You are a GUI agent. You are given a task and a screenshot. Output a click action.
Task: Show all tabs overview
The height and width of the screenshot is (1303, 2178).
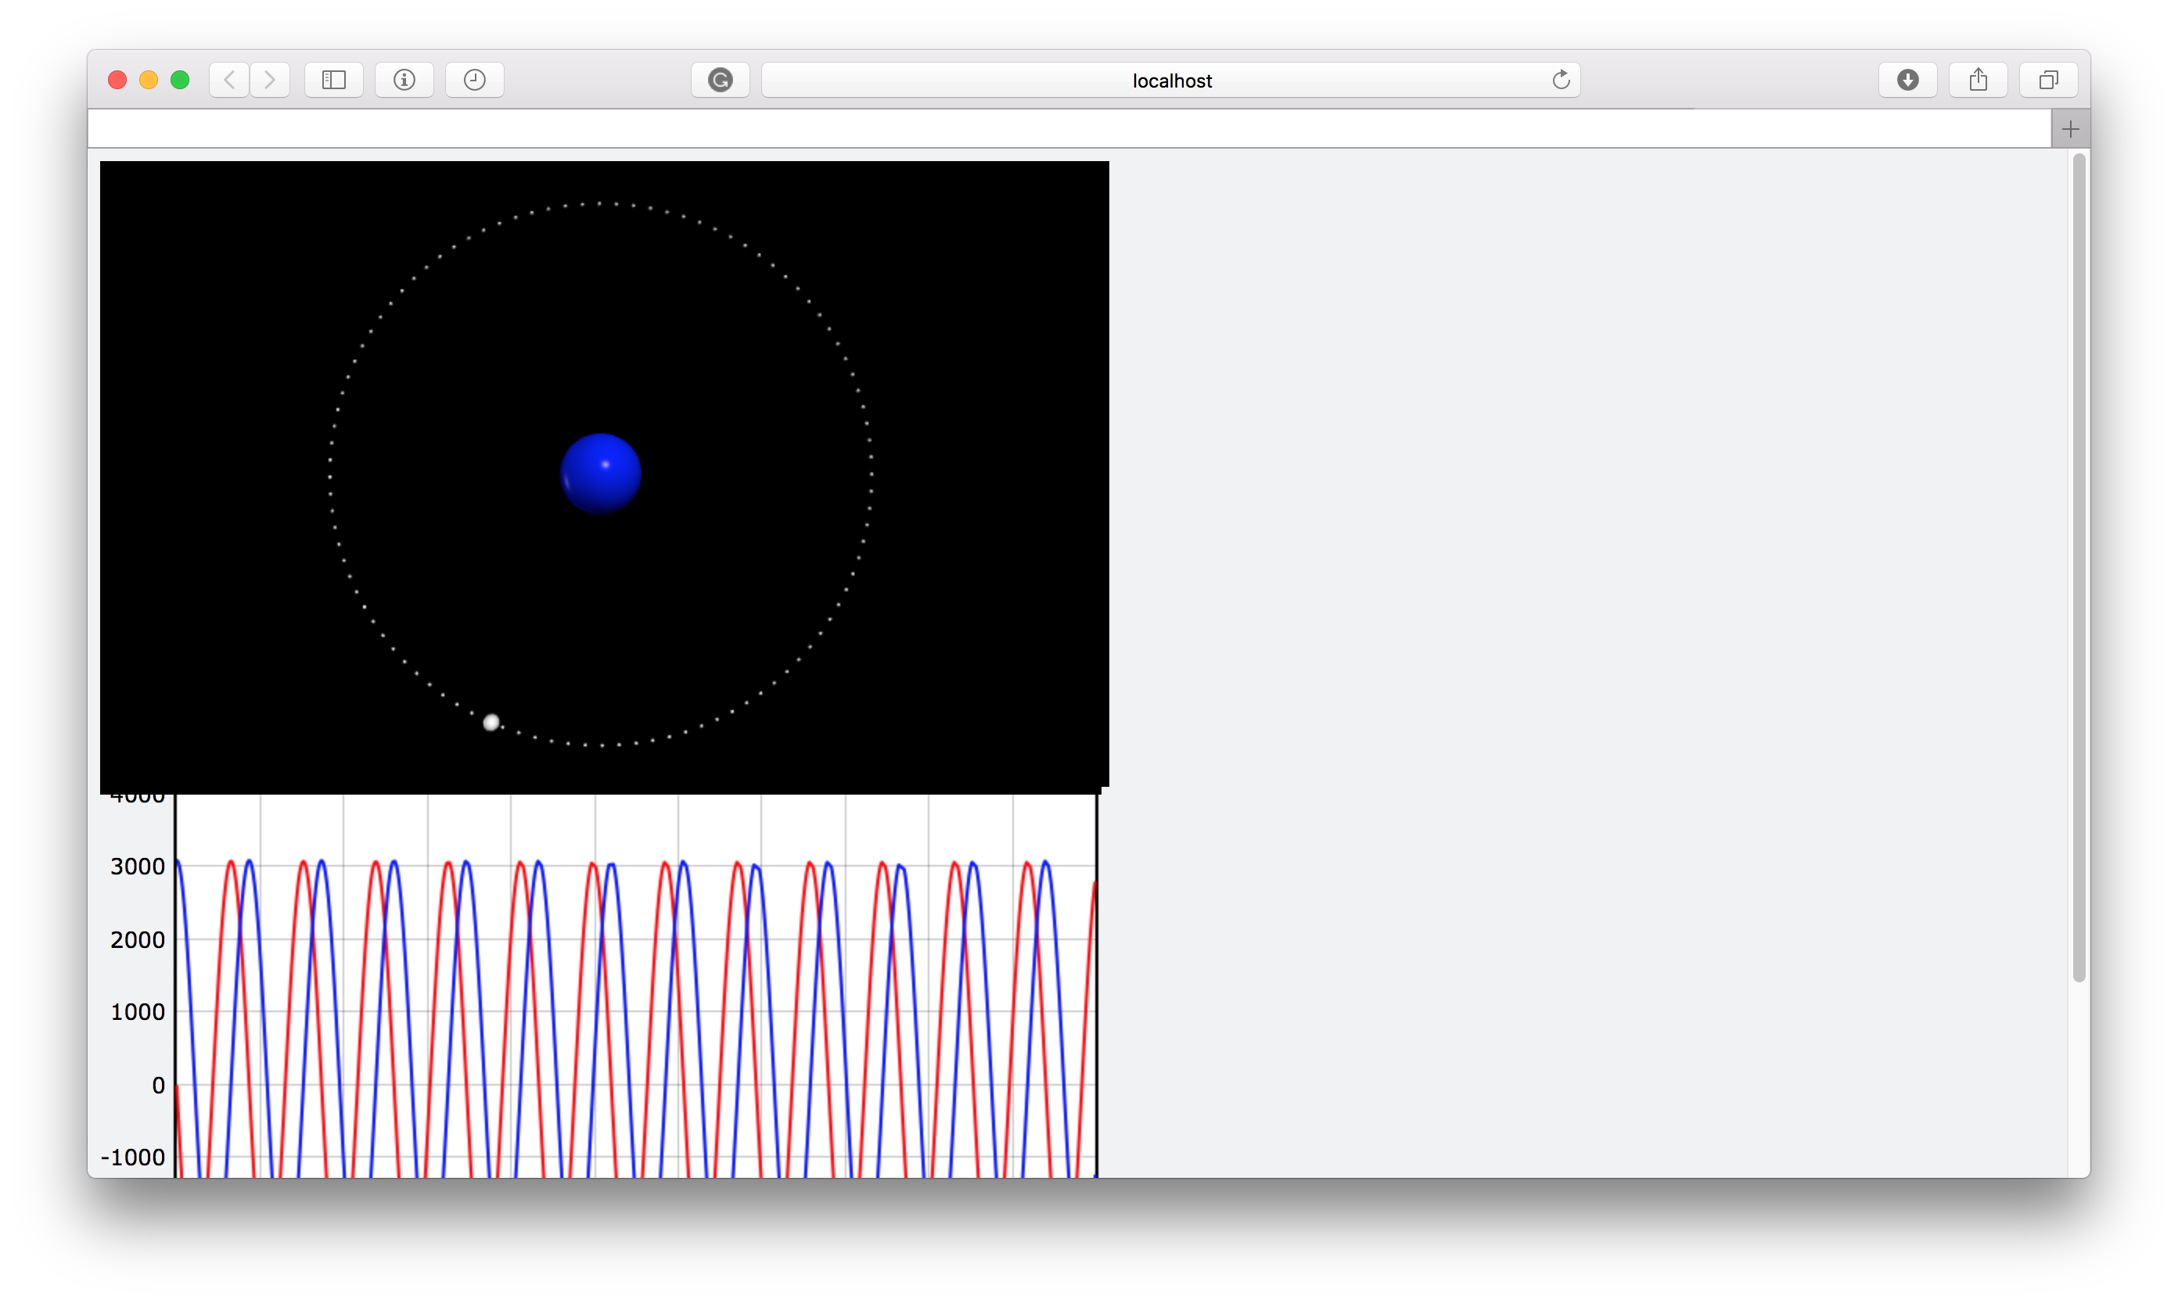pyautogui.click(x=2048, y=80)
